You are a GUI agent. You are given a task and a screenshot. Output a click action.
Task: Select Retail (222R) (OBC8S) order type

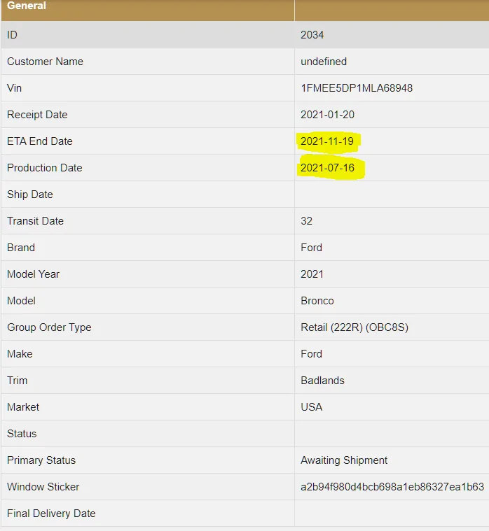(354, 327)
